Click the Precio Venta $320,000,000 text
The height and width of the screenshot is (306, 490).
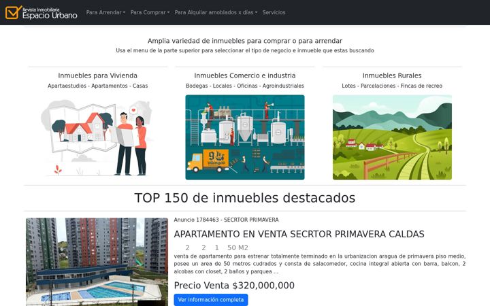pyautogui.click(x=234, y=286)
